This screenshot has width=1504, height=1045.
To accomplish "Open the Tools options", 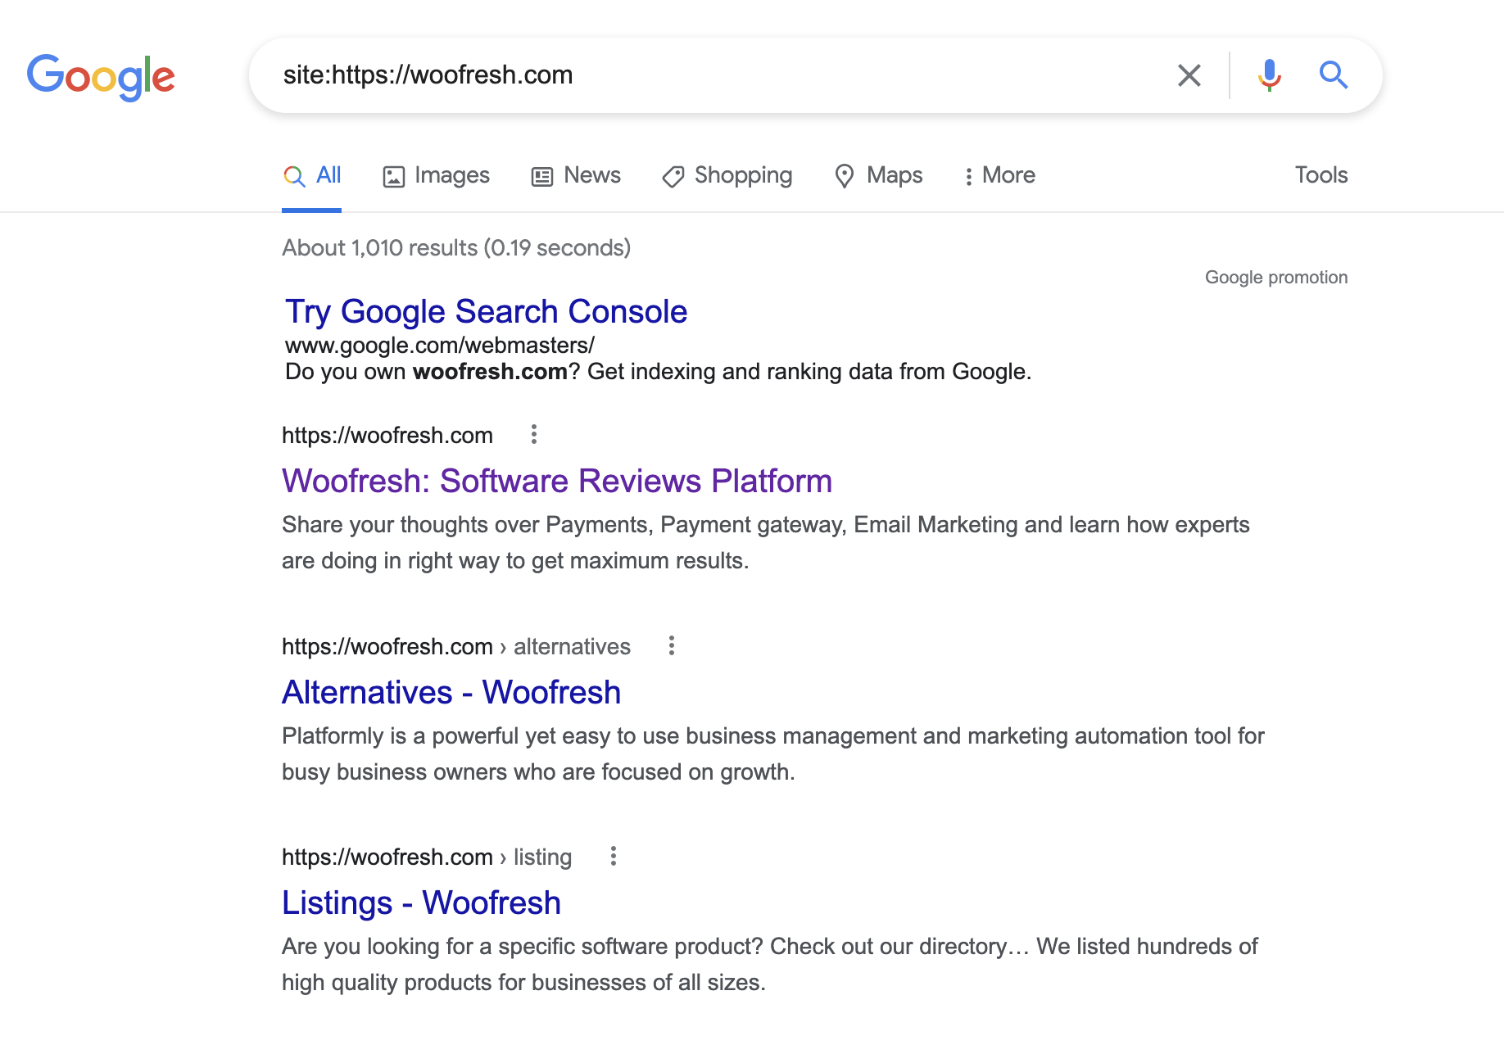I will coord(1321,175).
